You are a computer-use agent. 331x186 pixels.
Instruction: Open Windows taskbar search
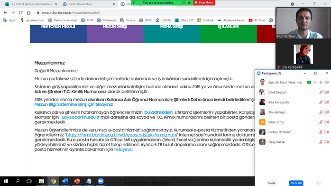click(x=18, y=181)
